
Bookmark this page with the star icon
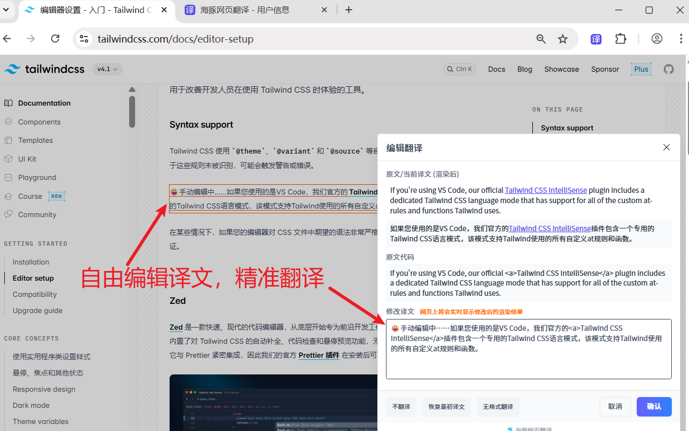point(563,39)
